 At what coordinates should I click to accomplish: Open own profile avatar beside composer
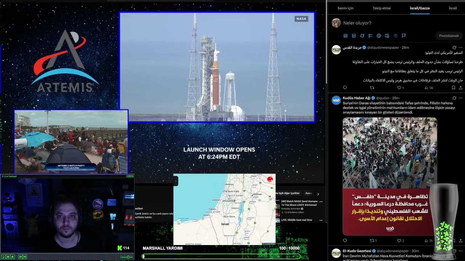pos(336,23)
